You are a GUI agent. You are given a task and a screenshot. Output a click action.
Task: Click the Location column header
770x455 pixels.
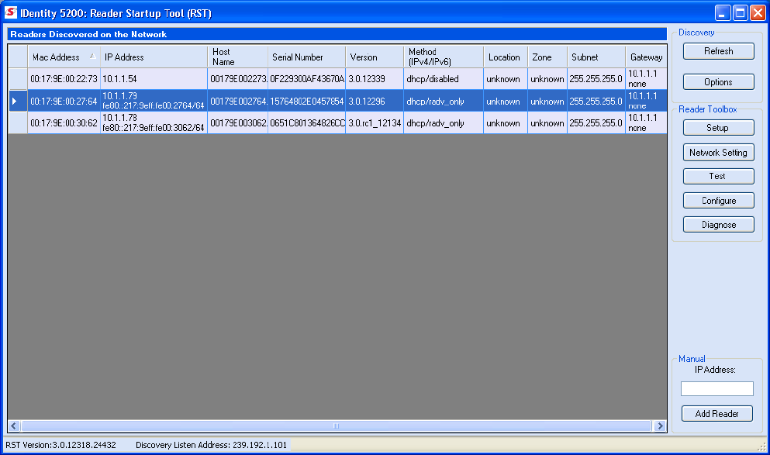506,57
